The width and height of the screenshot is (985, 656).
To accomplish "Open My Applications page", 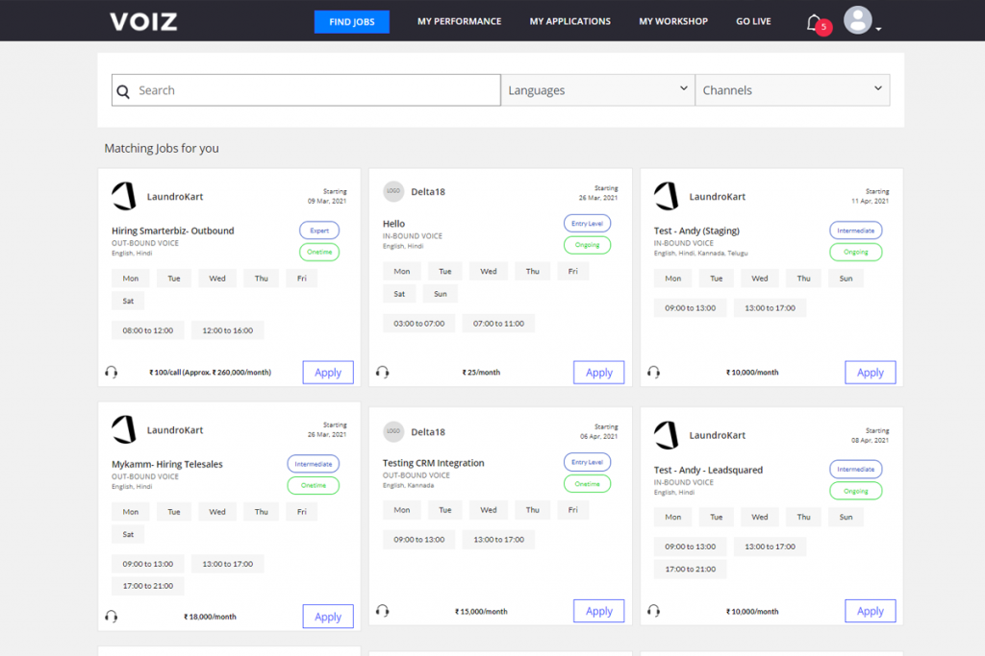I will pyautogui.click(x=569, y=21).
